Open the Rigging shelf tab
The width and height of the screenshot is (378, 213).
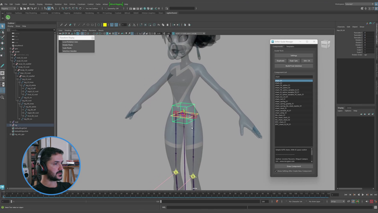click(67, 13)
